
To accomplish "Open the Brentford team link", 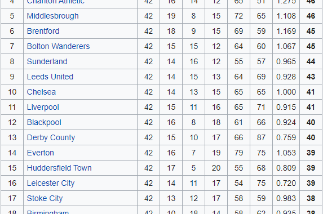I will pos(43,32).
